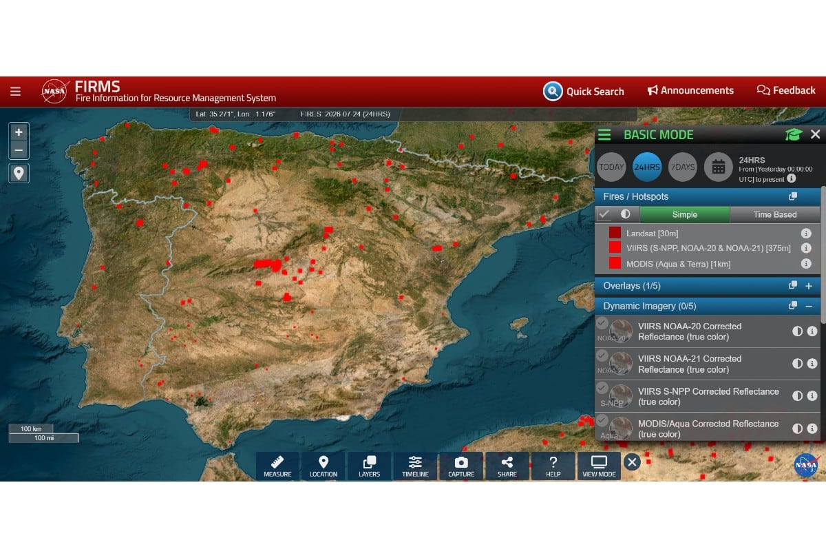The image size is (826, 558).
Task: Open the Timeline tool
Action: (x=415, y=466)
